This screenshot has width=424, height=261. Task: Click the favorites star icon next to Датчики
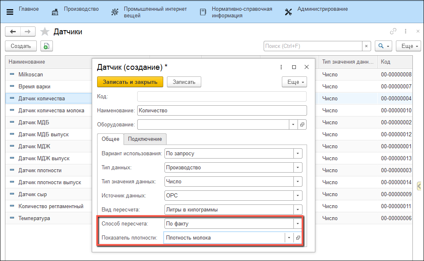point(45,32)
